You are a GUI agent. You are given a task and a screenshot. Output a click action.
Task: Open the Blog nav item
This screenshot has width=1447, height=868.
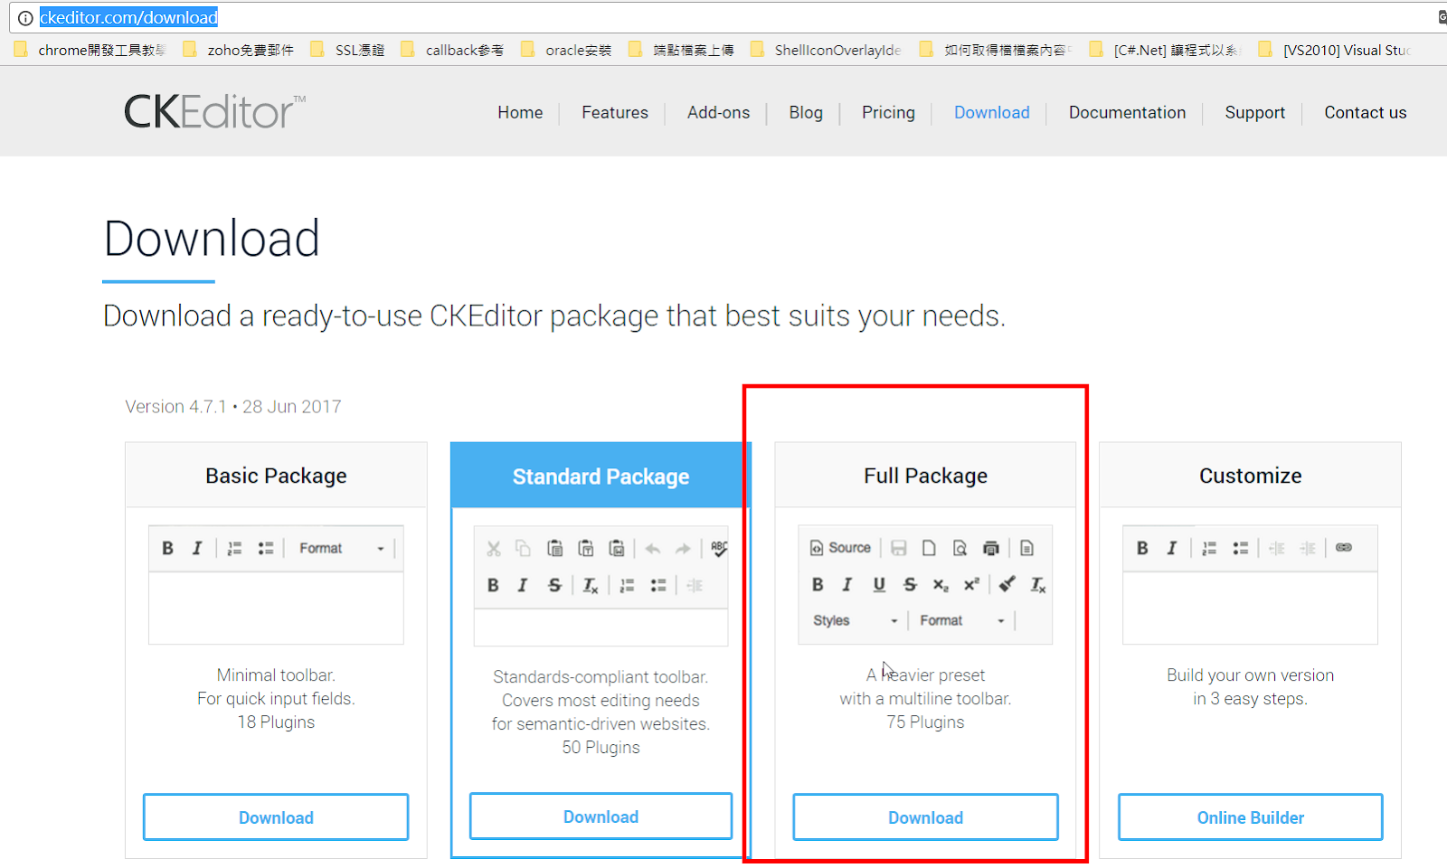click(x=806, y=112)
